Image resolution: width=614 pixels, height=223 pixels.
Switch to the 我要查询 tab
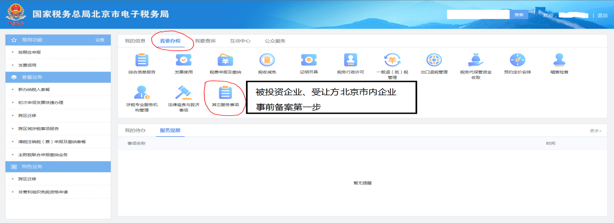205,41
